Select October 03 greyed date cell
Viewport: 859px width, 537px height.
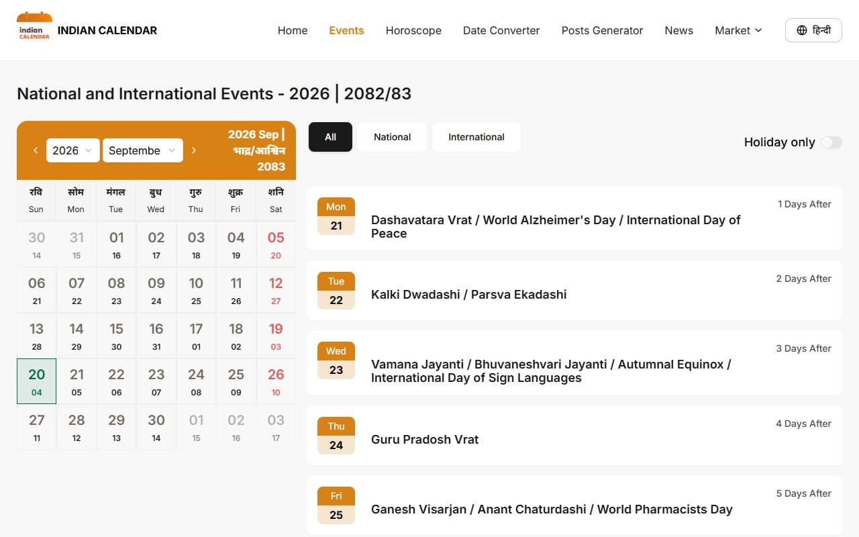(x=276, y=427)
